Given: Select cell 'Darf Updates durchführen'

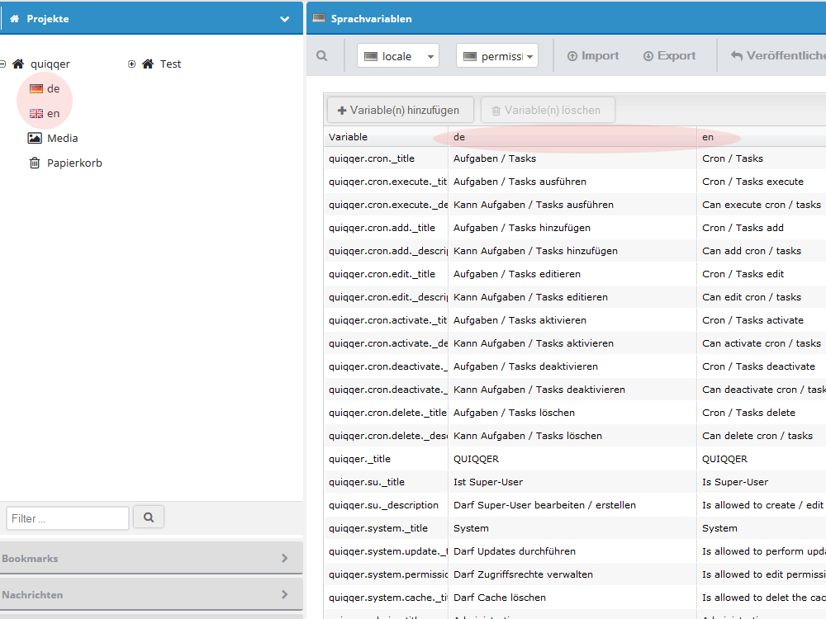Looking at the screenshot, I should [x=572, y=551].
